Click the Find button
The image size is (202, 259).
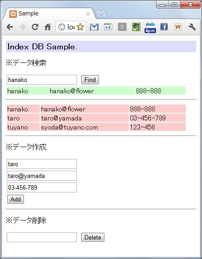pyautogui.click(x=90, y=80)
